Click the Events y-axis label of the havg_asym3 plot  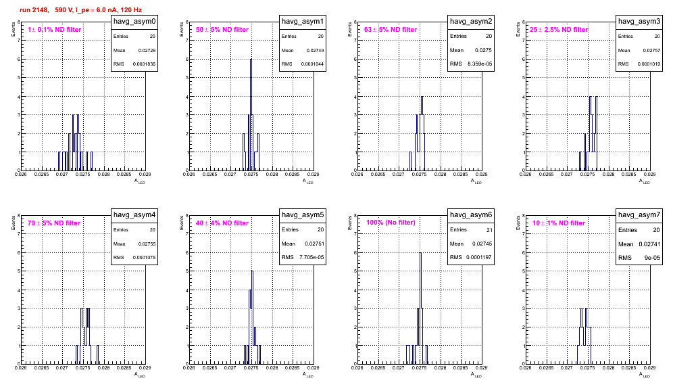(518, 30)
